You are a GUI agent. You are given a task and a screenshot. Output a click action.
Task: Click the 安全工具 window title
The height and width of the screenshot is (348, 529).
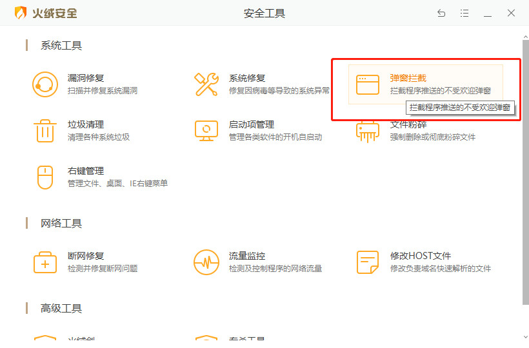(264, 13)
